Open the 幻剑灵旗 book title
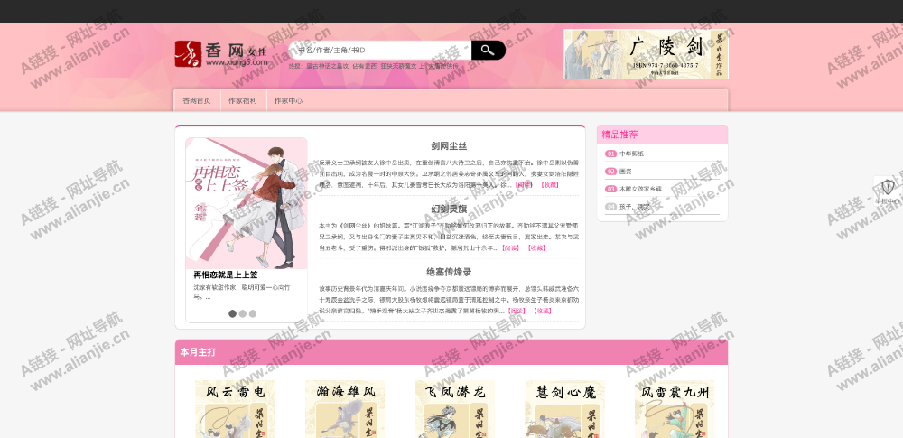The width and height of the screenshot is (903, 438). (449, 209)
